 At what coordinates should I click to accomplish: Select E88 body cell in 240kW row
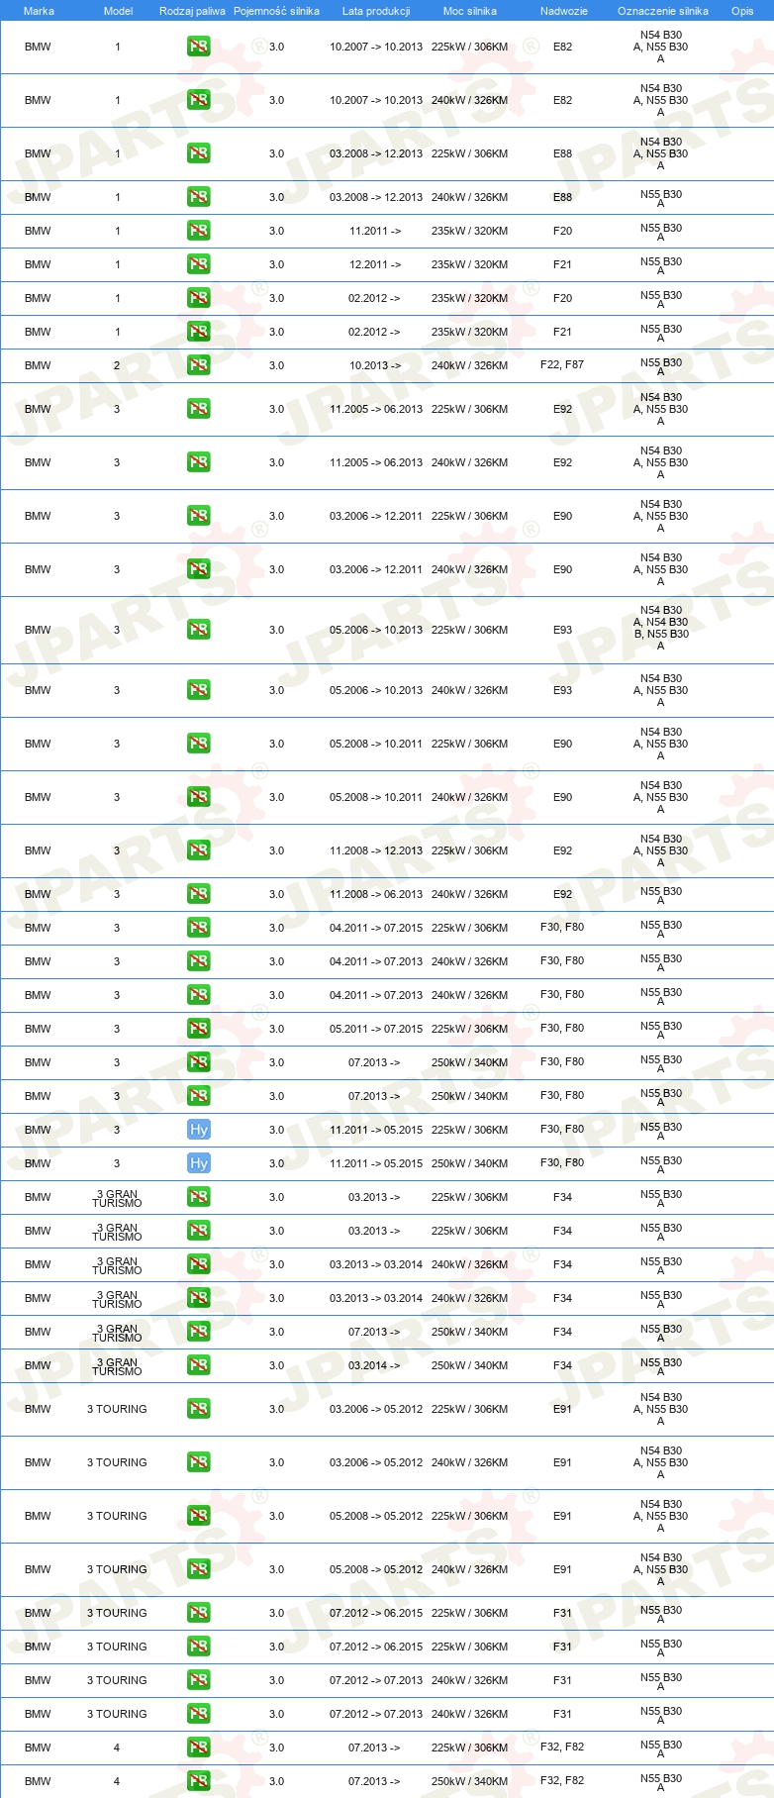coord(562,197)
